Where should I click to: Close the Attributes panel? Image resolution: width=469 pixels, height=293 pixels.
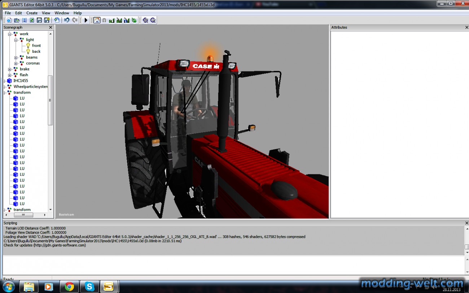point(467,27)
